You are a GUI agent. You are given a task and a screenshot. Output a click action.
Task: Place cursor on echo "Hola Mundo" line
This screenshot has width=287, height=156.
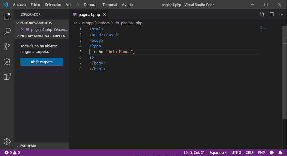click(x=114, y=52)
